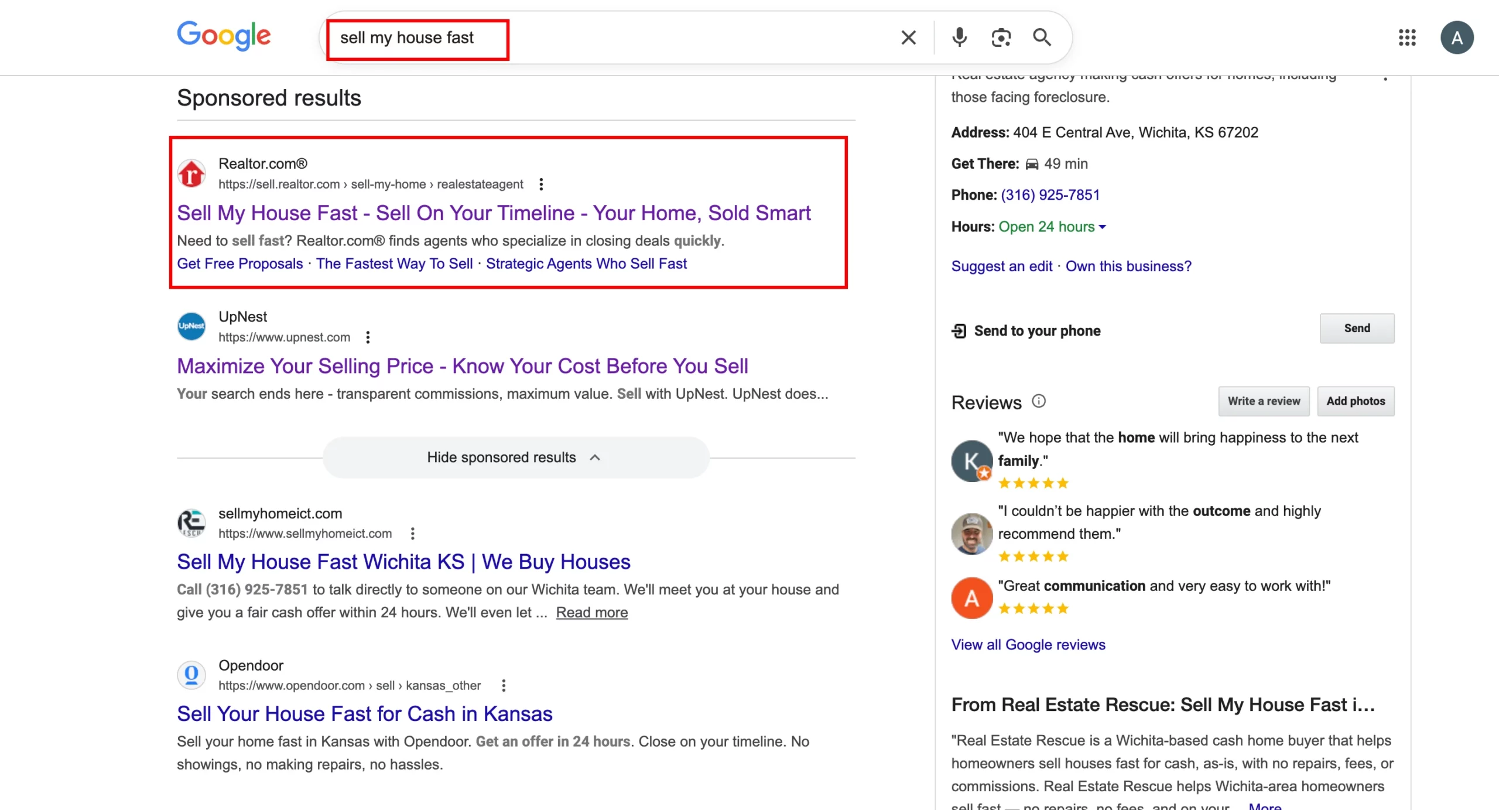Clear the search box with X
Screen dimensions: 1499x810
pos(908,37)
